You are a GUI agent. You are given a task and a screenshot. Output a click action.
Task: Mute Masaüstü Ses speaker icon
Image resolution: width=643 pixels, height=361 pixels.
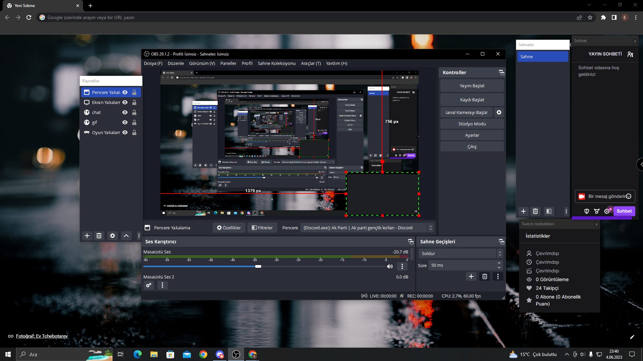tap(390, 266)
